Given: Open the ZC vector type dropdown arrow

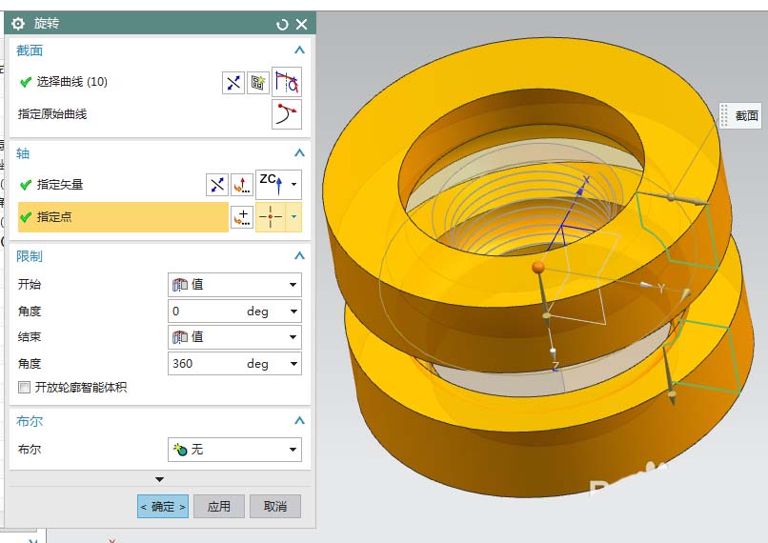Looking at the screenshot, I should click(x=293, y=184).
